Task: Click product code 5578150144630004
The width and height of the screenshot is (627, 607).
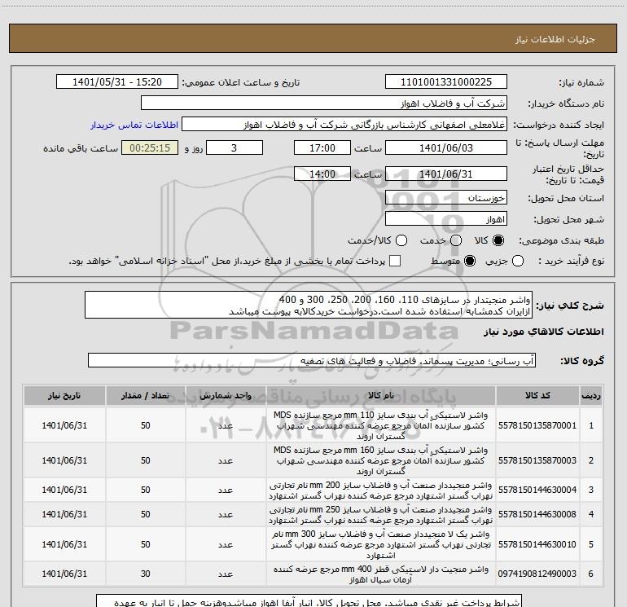Action: [x=537, y=490]
